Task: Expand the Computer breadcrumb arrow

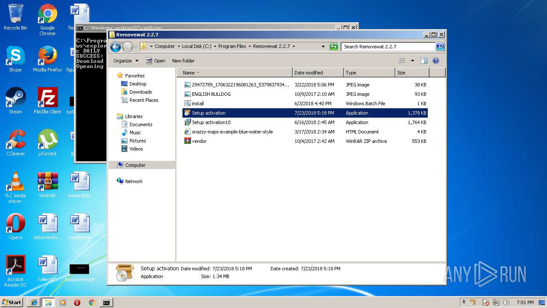Action: tap(179, 47)
